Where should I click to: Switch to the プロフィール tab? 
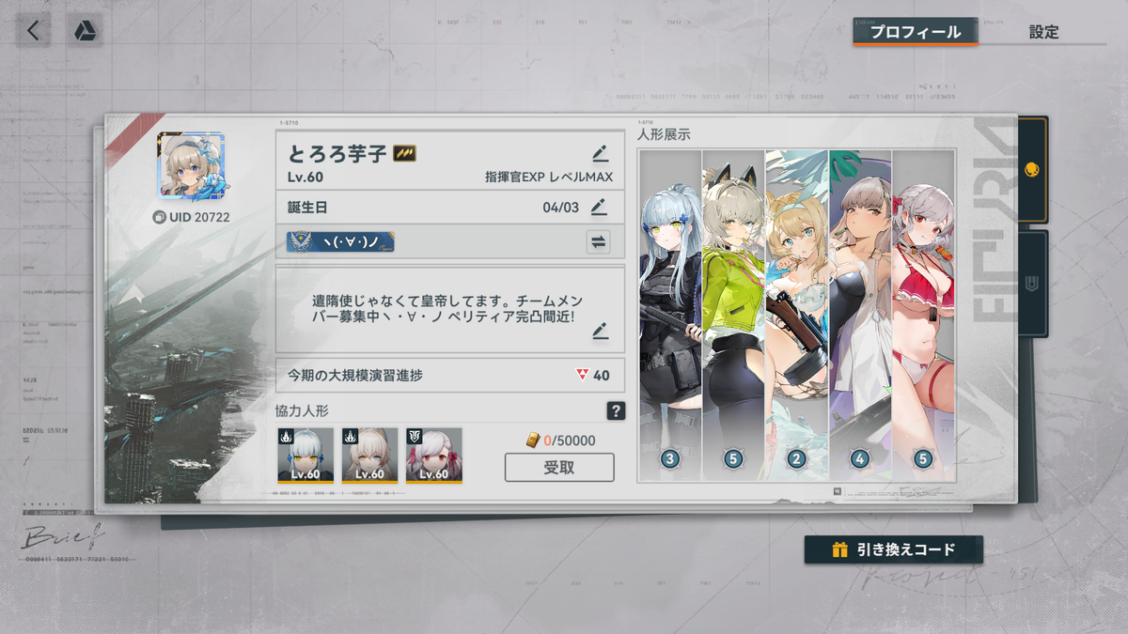(915, 32)
